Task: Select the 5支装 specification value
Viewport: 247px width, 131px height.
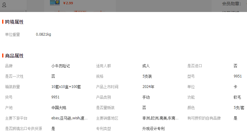Action: click(147, 76)
